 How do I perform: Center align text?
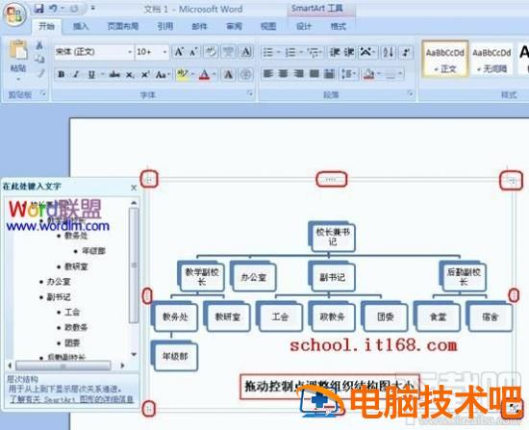click(x=284, y=73)
